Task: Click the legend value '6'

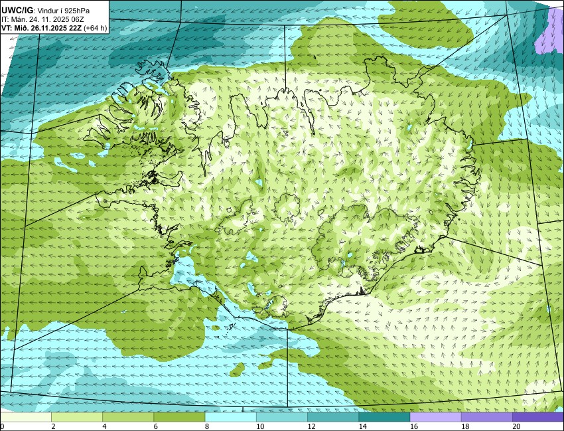Action: click(156, 426)
